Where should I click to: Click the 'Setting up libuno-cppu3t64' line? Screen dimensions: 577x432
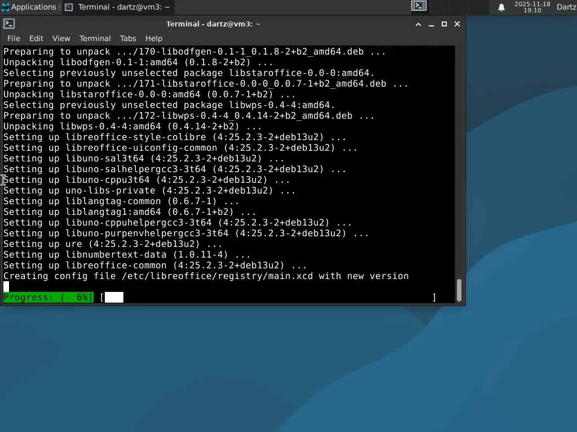pos(147,180)
